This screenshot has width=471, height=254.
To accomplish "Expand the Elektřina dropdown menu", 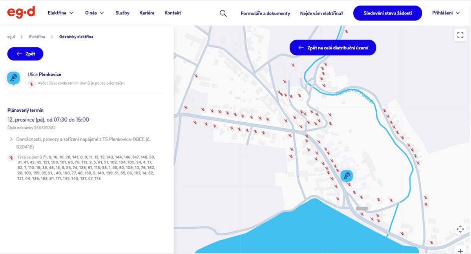I will (x=60, y=13).
